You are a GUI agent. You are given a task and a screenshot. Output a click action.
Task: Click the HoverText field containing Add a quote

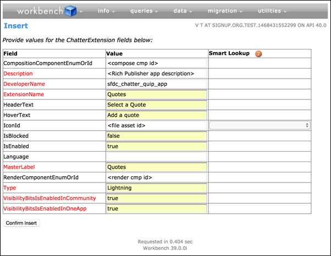tap(157, 115)
